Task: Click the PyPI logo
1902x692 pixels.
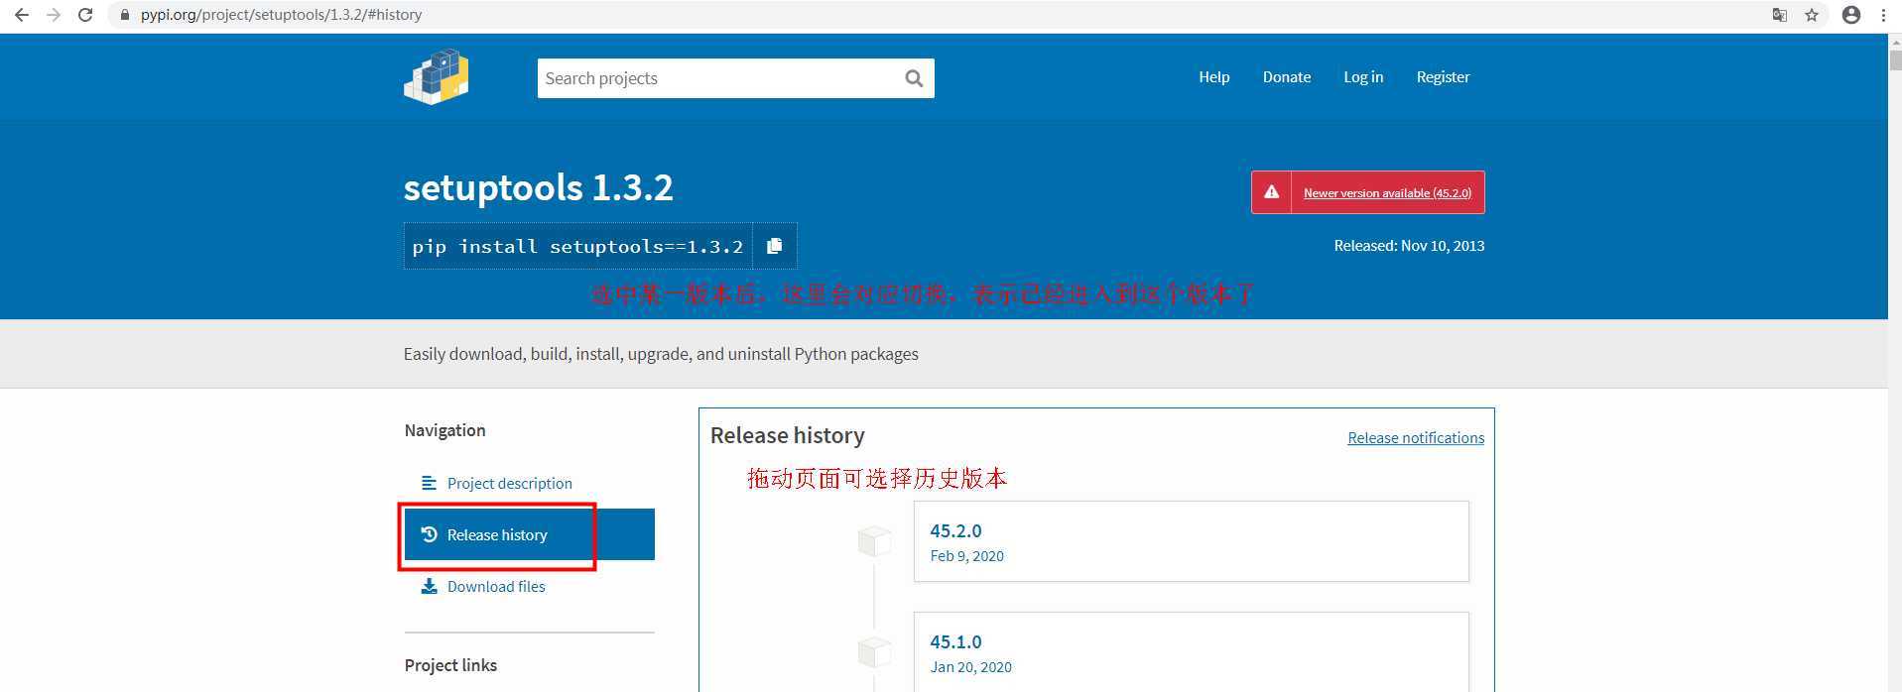Action: (437, 77)
